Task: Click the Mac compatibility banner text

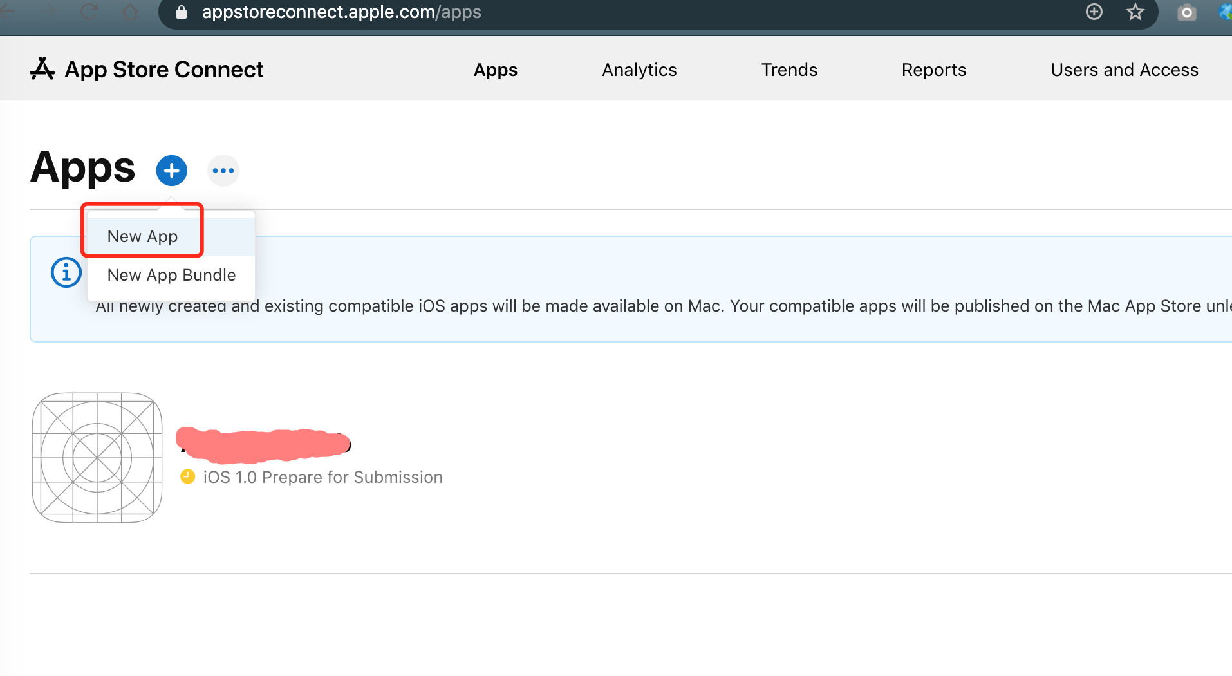Action: [663, 306]
